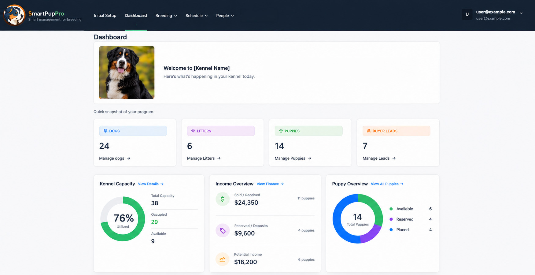The height and width of the screenshot is (275, 535).
Task: Click the arrow next to Manage Leads
Action: [394, 158]
